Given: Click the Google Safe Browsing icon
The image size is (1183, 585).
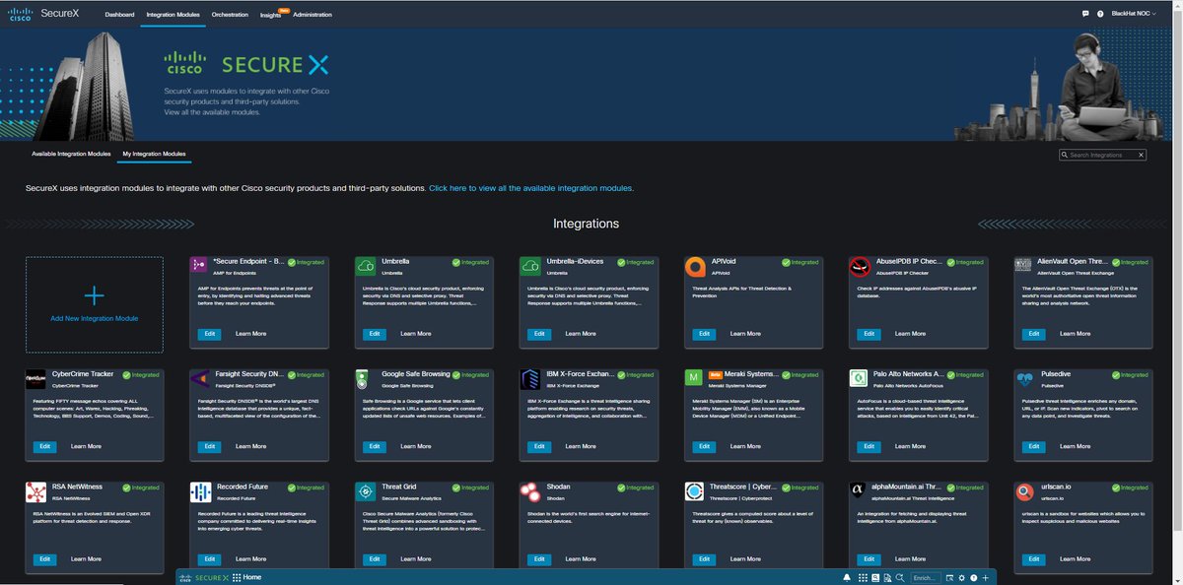Looking at the screenshot, I should pos(364,378).
